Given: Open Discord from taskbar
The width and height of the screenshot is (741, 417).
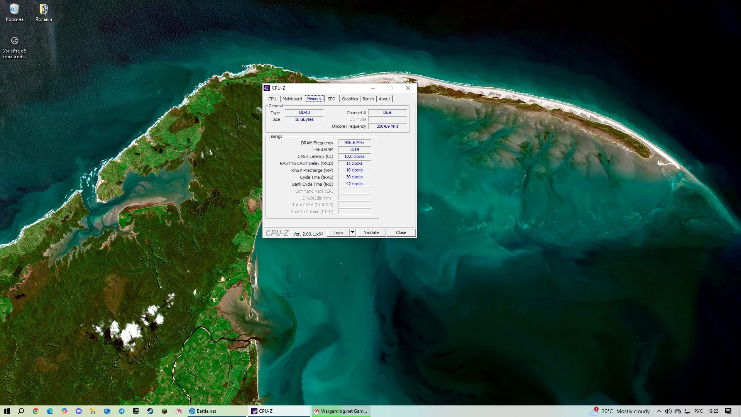Looking at the screenshot, I should 79,411.
